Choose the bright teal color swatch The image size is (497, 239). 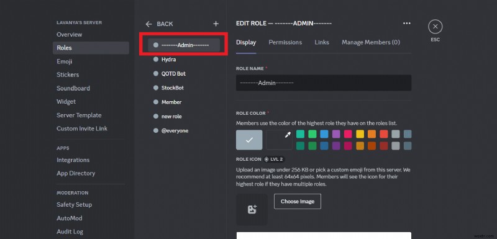coord(300,134)
